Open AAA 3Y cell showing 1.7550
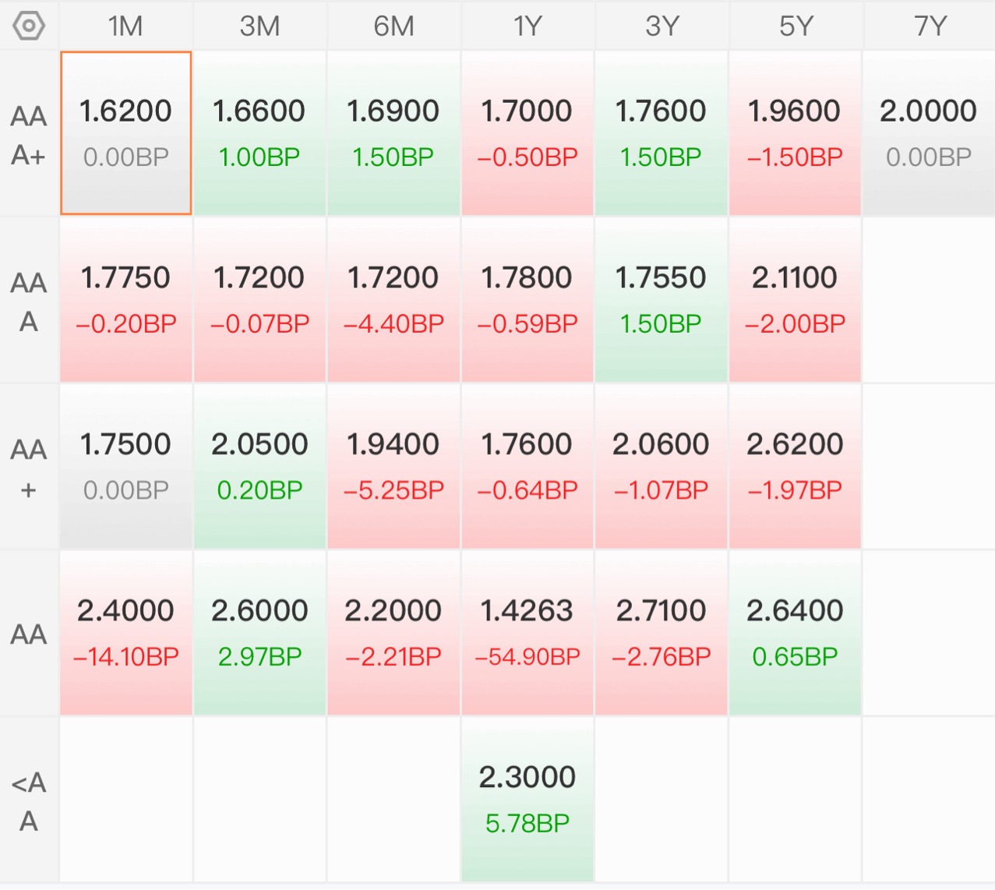 coord(661,300)
